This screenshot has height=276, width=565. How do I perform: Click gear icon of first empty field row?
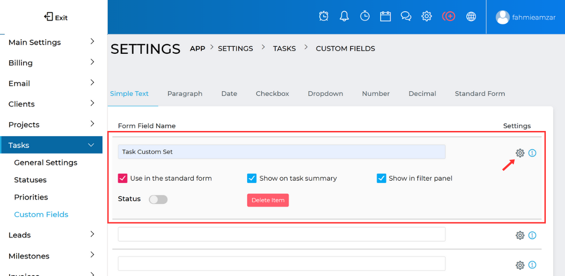[x=520, y=235]
